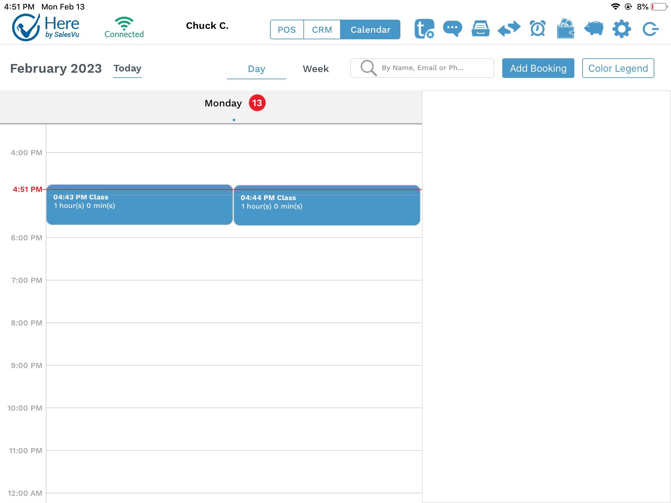Switch to the POS tab
This screenshot has height=503, width=671.
coord(287,29)
